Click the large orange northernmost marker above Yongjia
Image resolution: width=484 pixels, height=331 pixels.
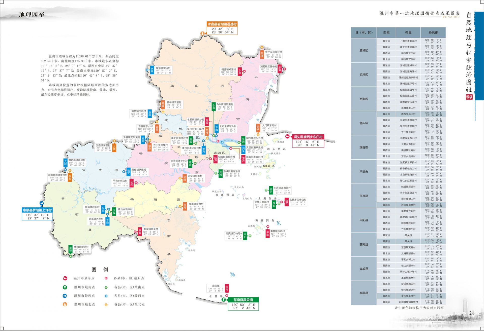click(x=202, y=33)
